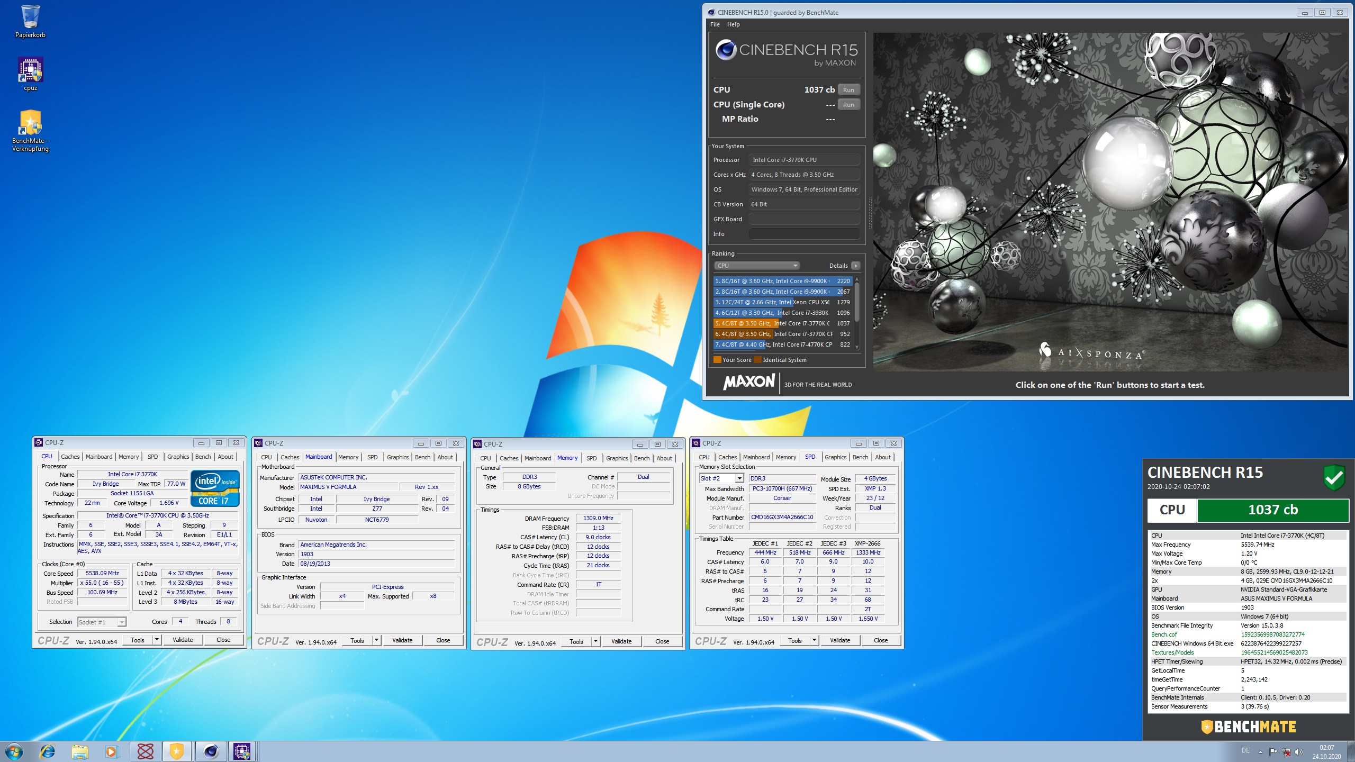Viewport: 1355px width, 762px height.
Task: Switch to Caches tab in first CPU-Z
Action: pos(70,457)
